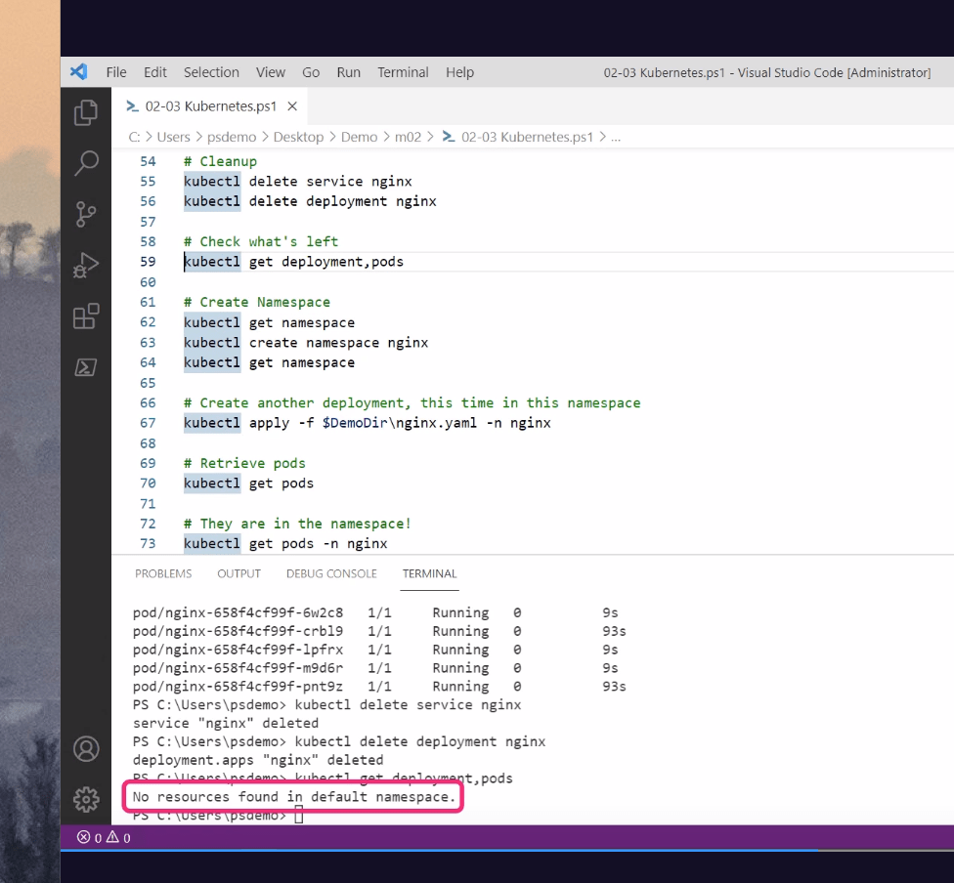Click the '# Retrieve pods' comment
This screenshot has height=883, width=954.
[244, 463]
